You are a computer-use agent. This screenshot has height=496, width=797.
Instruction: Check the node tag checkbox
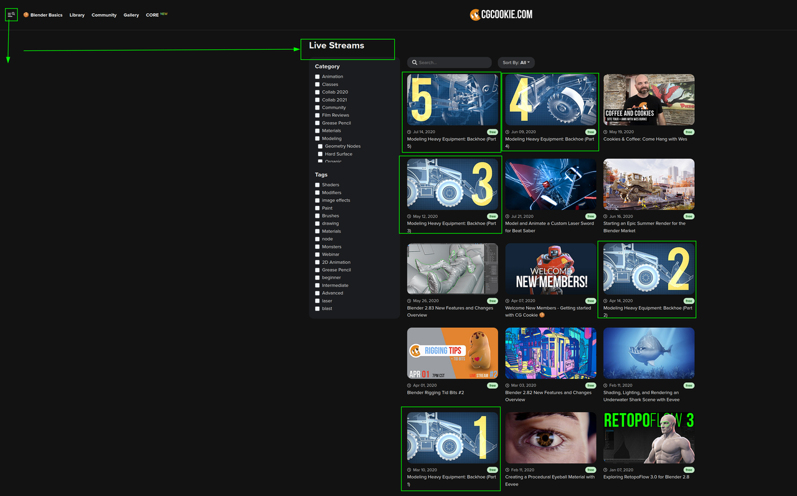click(318, 239)
